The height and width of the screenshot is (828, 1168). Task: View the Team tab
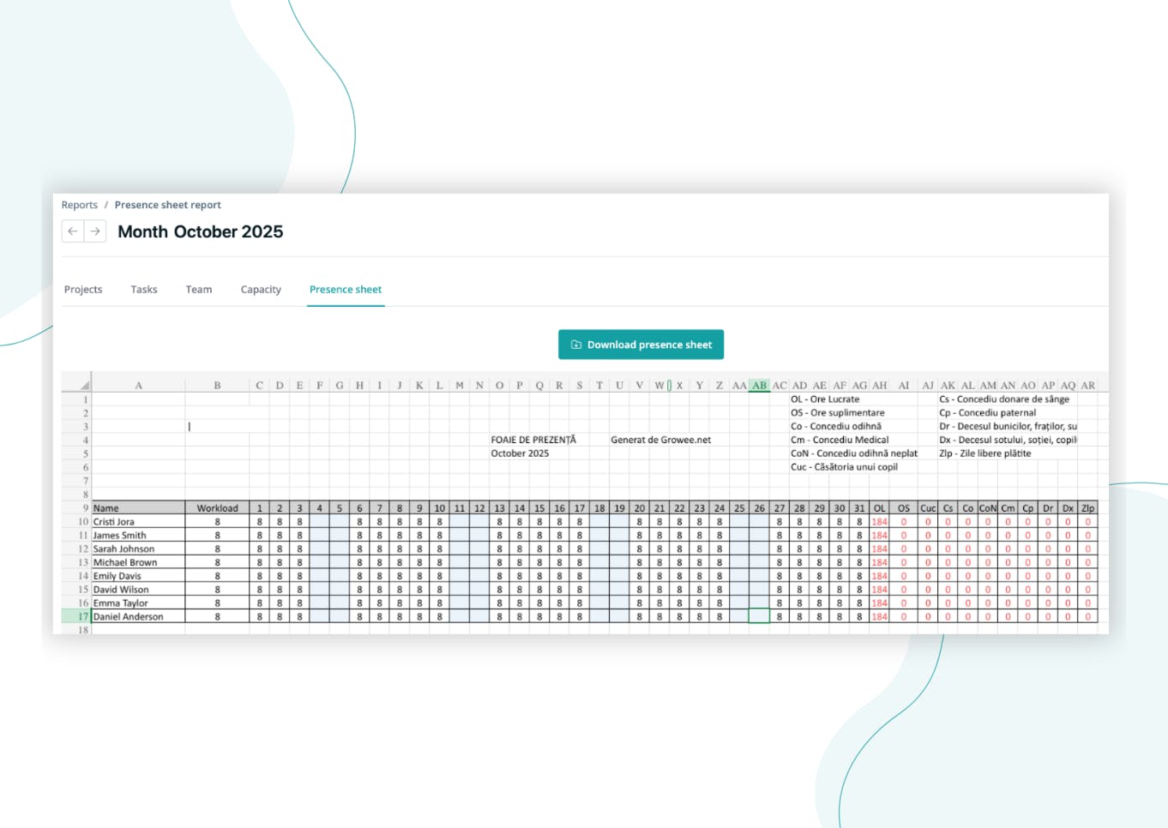coord(198,289)
